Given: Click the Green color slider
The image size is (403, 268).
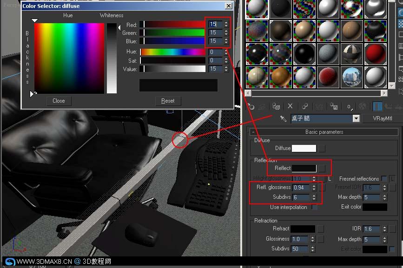Looking at the screenshot, I should click(172, 33).
